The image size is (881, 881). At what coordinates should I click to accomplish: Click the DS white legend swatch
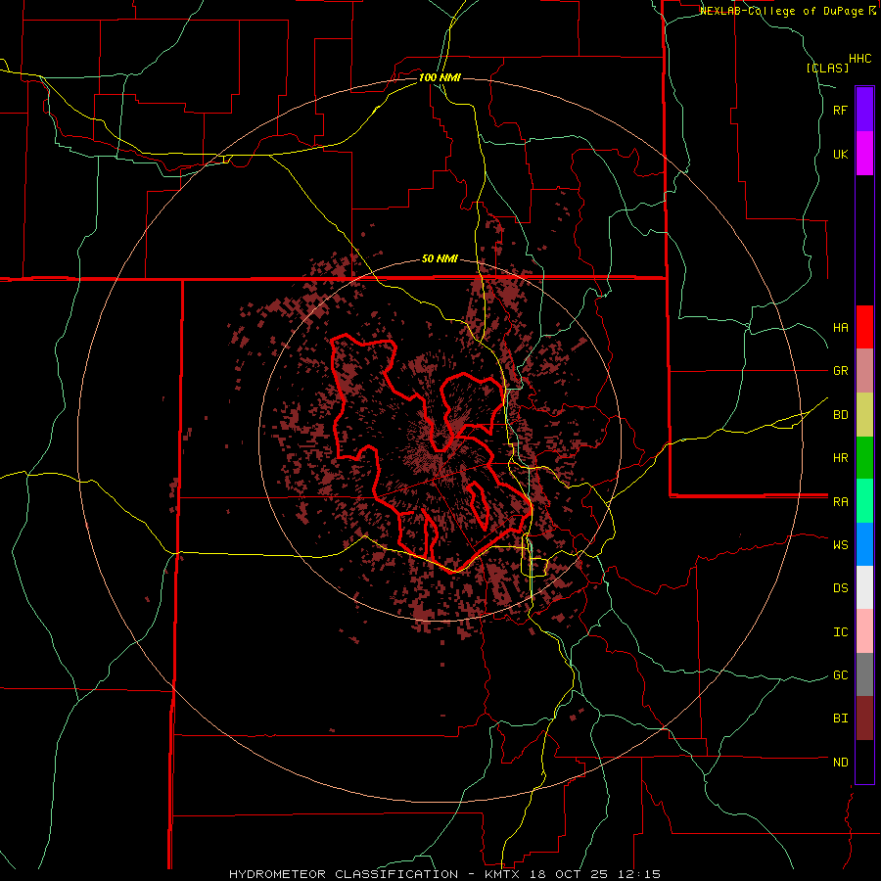(864, 587)
